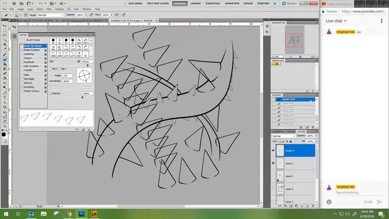Screen dimensions: 389x219
Task: Switch to the Channels tab
Action: [x=278, y=131]
